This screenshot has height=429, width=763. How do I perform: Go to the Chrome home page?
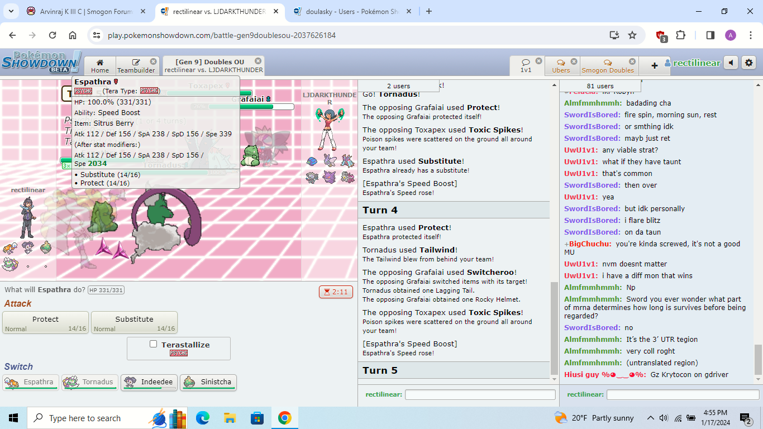tap(73, 35)
